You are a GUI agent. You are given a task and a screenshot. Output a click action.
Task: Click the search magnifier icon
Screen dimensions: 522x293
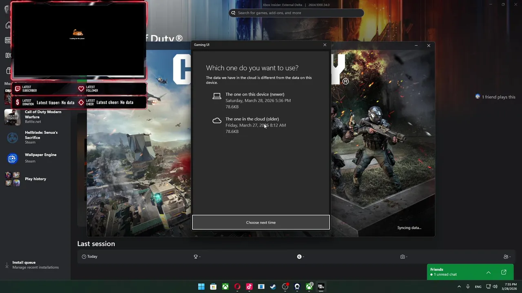pos(233,13)
